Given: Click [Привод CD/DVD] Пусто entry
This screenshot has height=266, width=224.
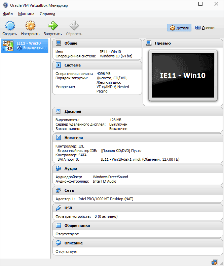Looking at the screenshot, I should pyautogui.click(x=121, y=151).
